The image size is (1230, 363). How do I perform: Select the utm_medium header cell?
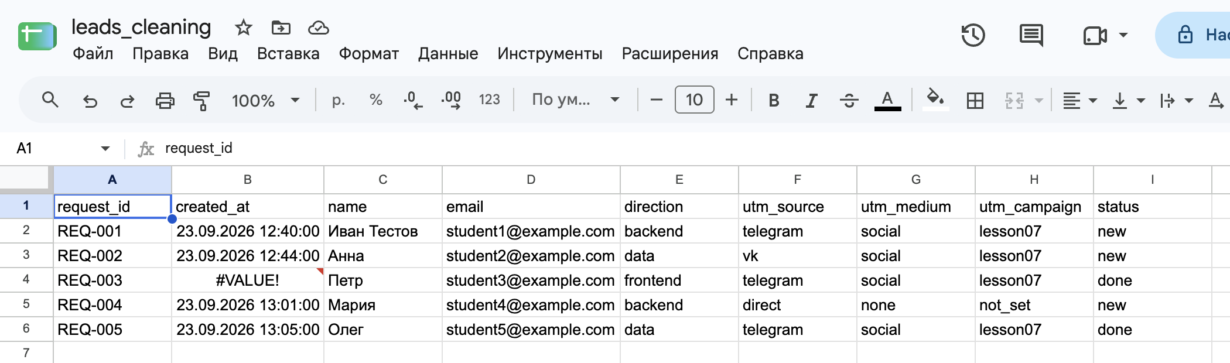coord(916,206)
